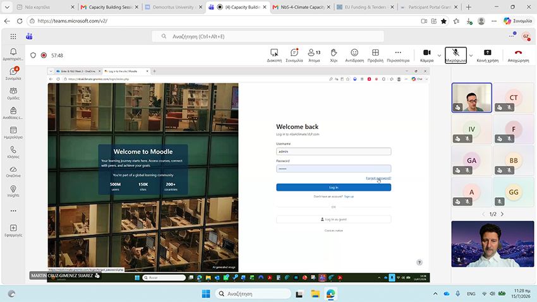537x302 pixels.
Task: Leave the meeting with Αποχώρηση
Action: (518, 55)
